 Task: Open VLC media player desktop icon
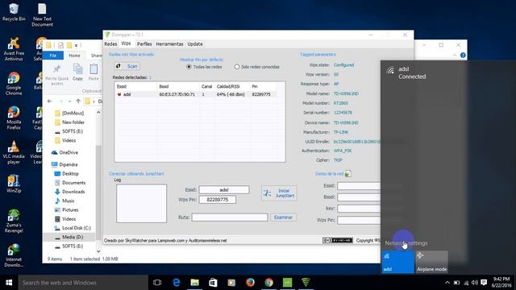(x=14, y=152)
